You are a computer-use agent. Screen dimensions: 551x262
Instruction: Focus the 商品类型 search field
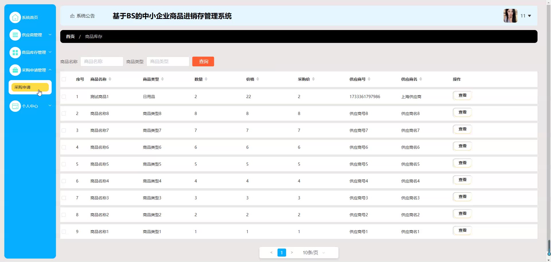coord(168,61)
